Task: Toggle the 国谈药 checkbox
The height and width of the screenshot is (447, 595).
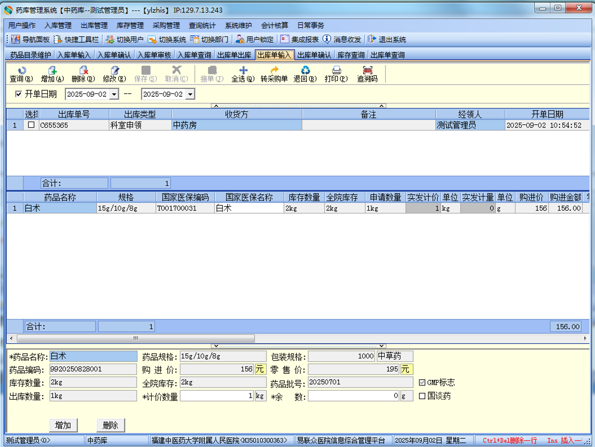Action: [x=422, y=396]
